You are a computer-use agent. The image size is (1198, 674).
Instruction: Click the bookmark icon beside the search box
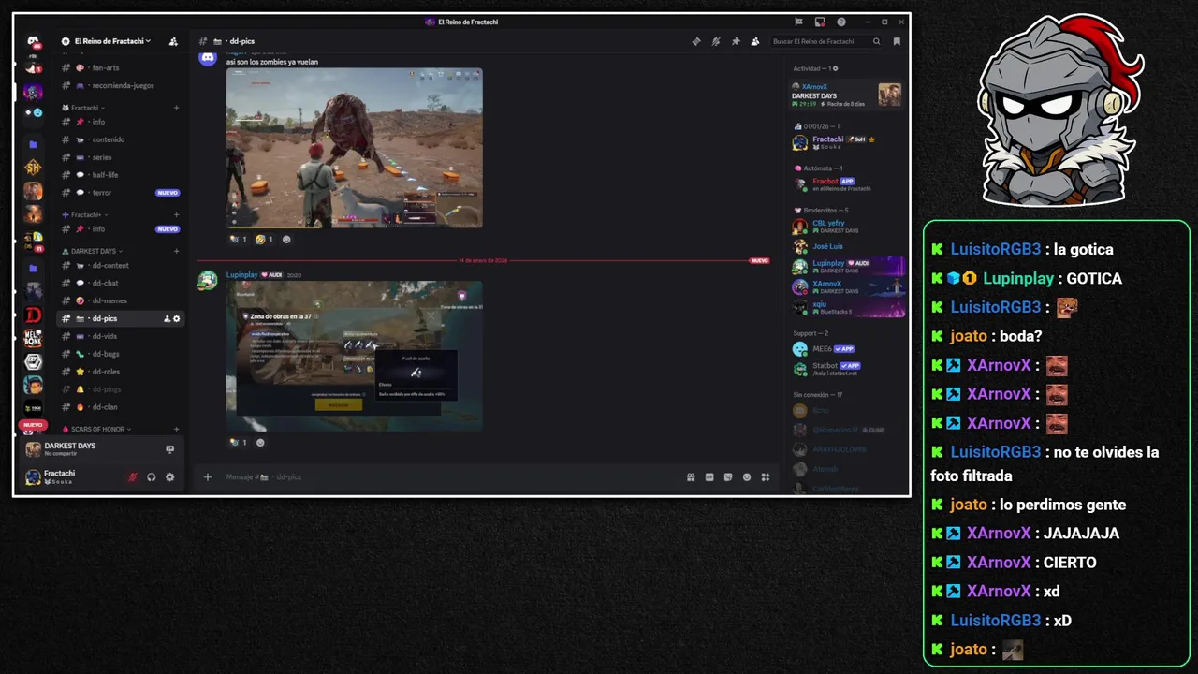(x=897, y=41)
